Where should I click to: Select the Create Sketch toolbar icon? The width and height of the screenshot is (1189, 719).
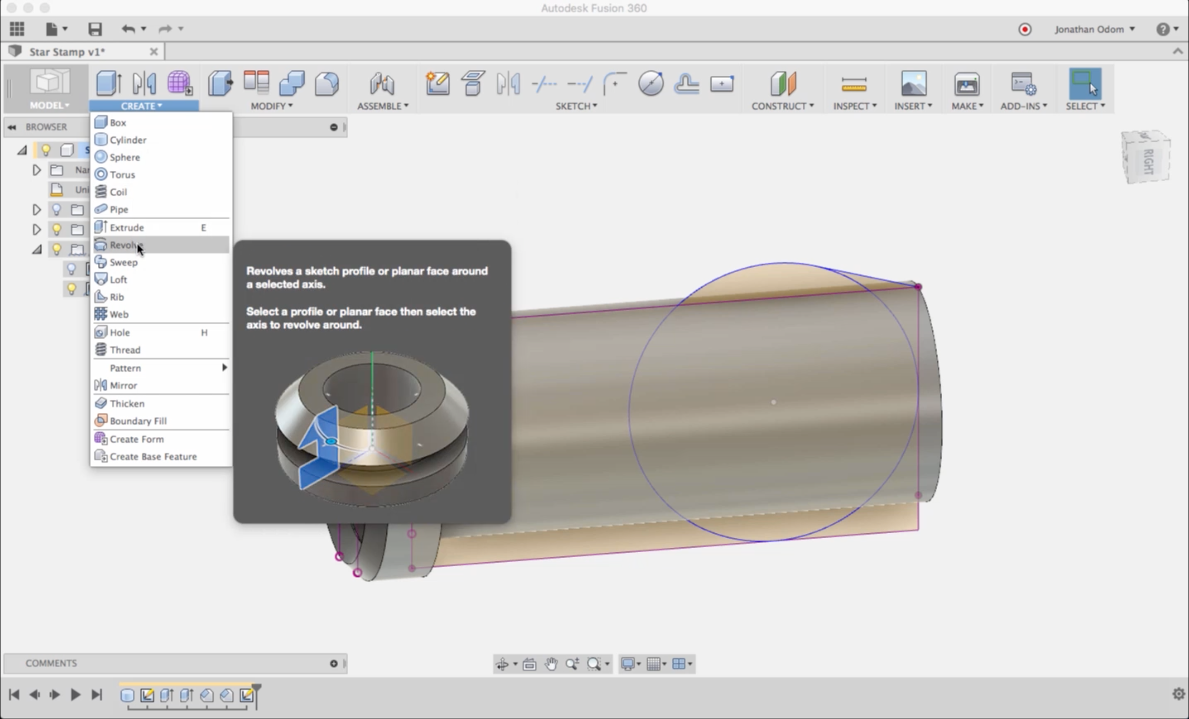pos(437,83)
